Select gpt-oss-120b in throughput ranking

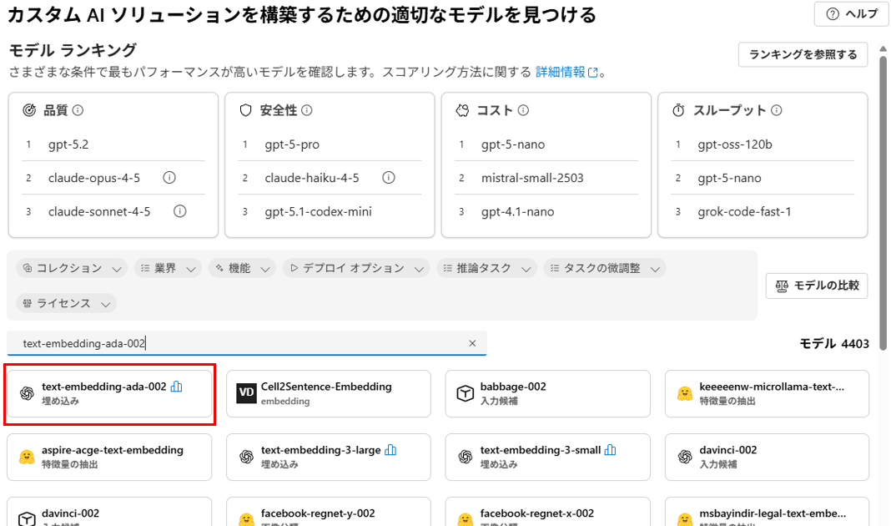[735, 144]
